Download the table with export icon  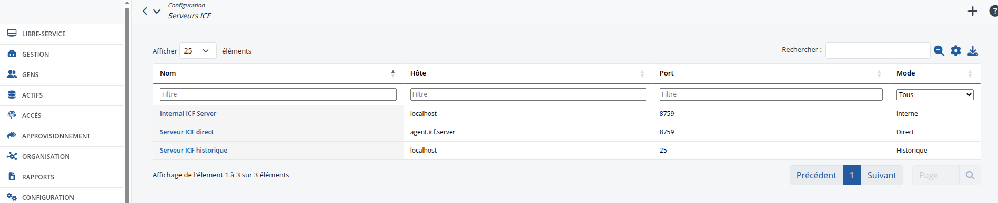(x=973, y=50)
